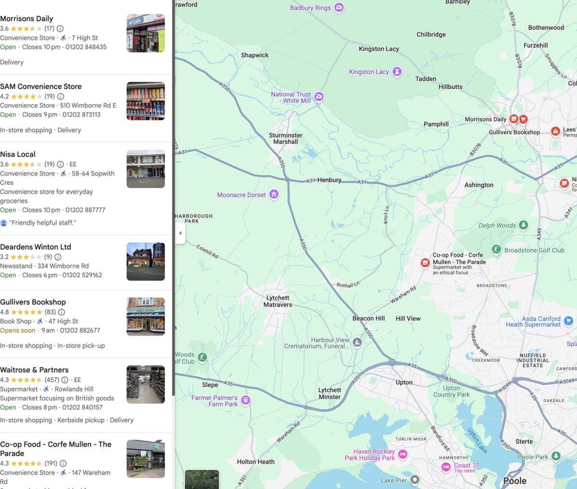Click info icon next to Waitrose reviews
The width and height of the screenshot is (577, 489).
coord(65,380)
